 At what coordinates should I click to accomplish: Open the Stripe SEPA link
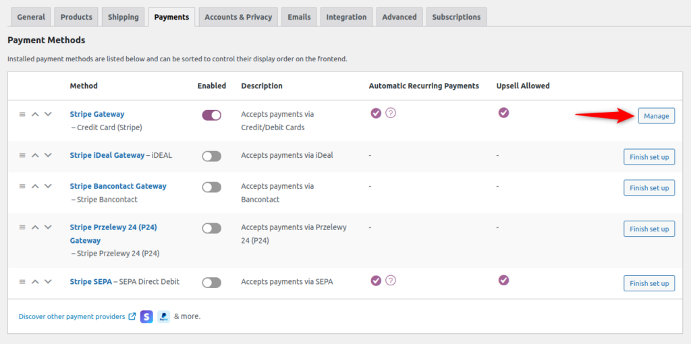[91, 281]
